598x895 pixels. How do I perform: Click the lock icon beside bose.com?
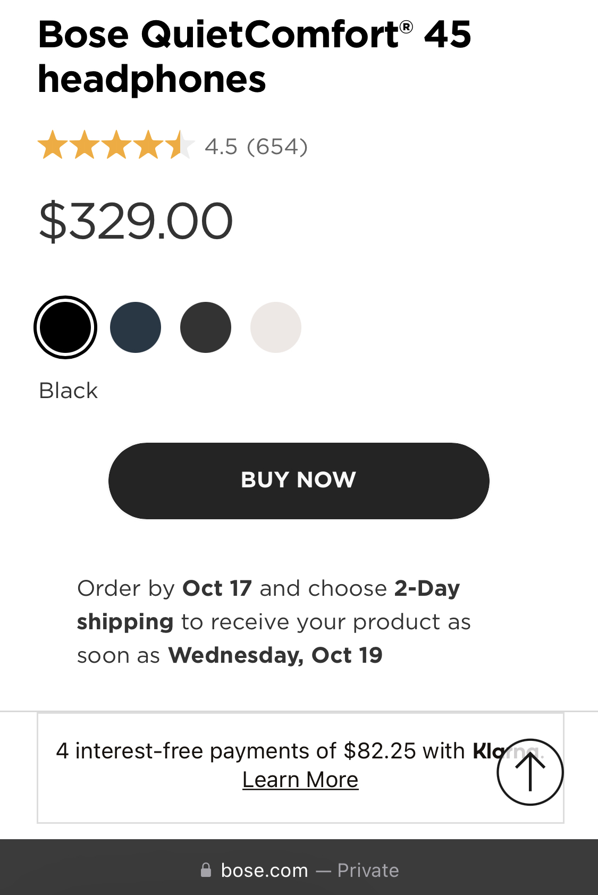[x=206, y=870]
